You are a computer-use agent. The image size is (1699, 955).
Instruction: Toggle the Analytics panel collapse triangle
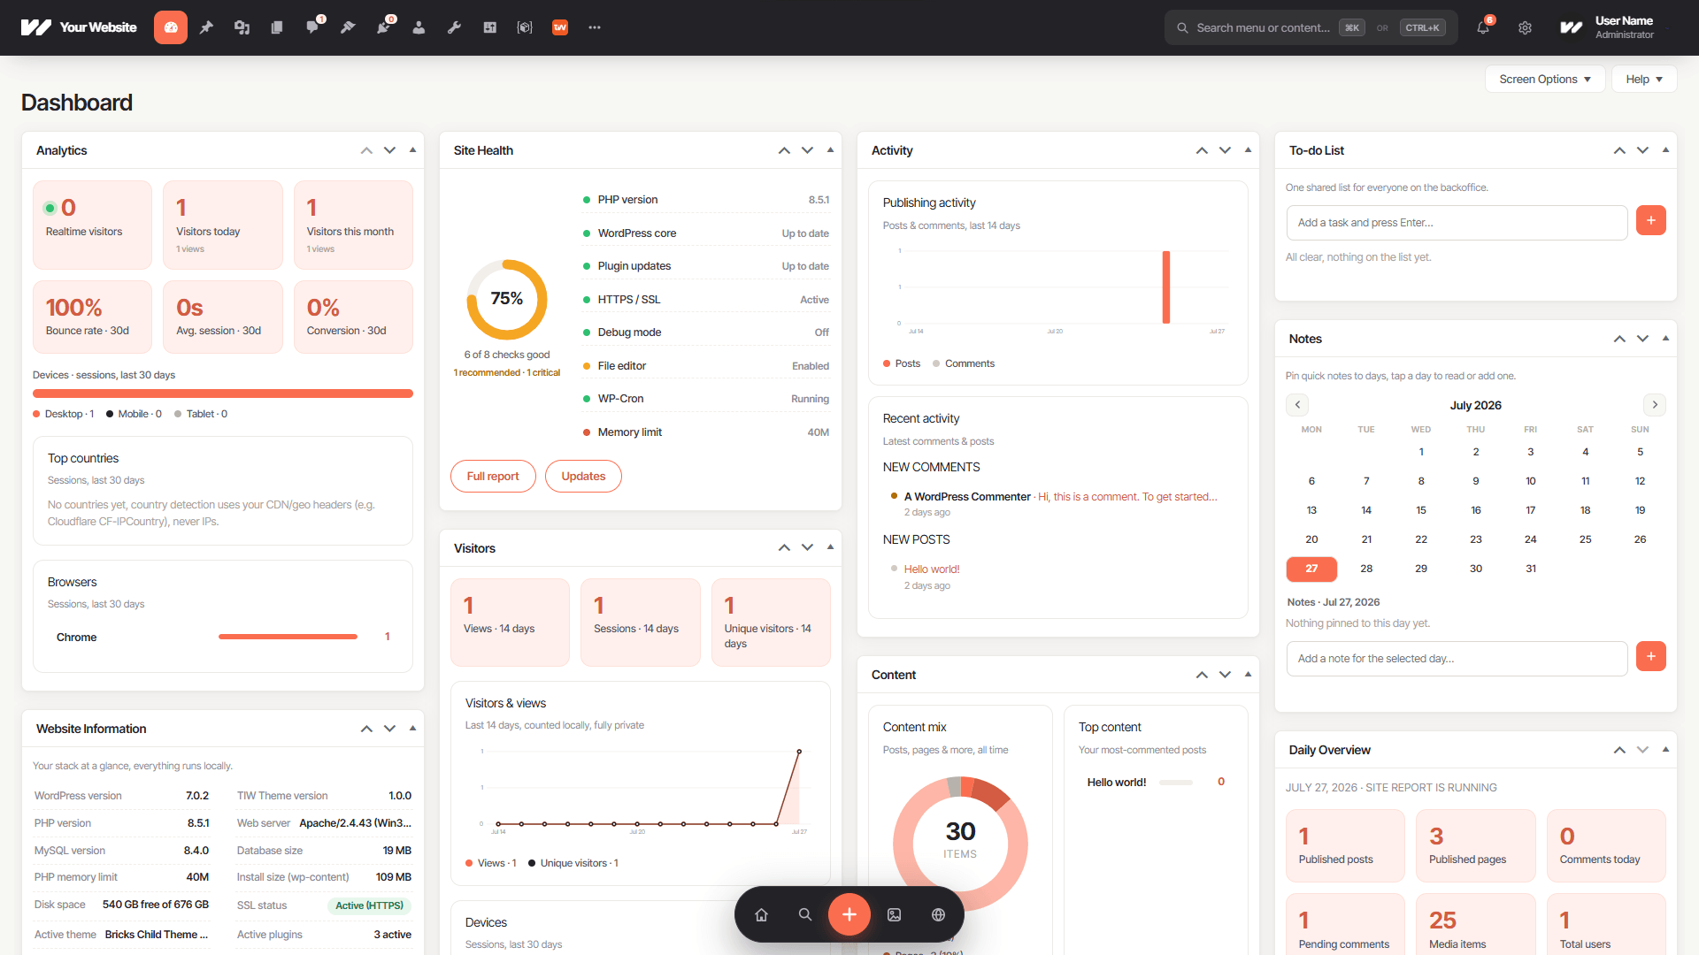tap(412, 150)
